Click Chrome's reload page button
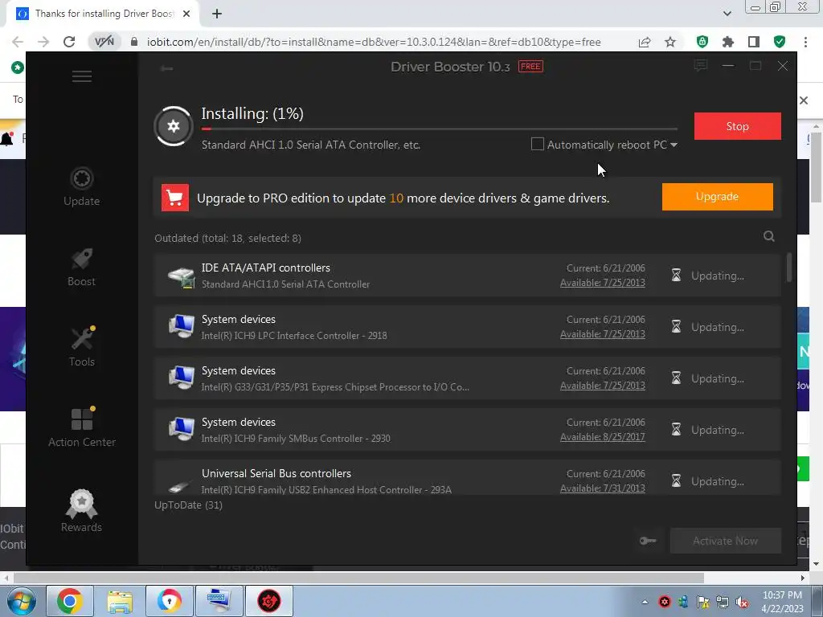 coord(69,42)
